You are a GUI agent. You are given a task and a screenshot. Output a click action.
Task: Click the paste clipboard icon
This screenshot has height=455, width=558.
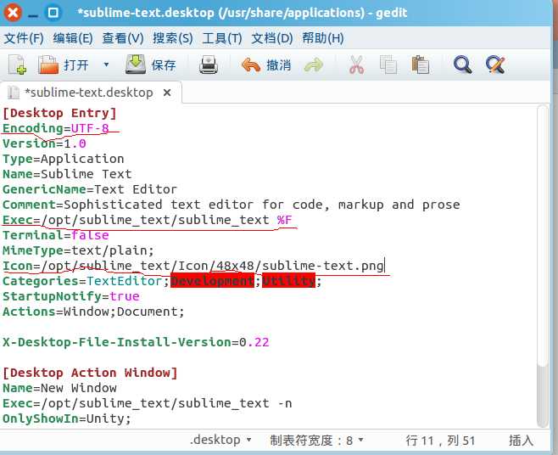pos(421,65)
